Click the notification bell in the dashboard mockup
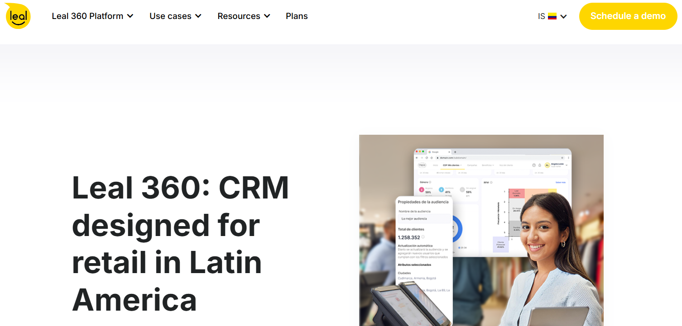Viewport: 682px width, 326px height. 540,165
